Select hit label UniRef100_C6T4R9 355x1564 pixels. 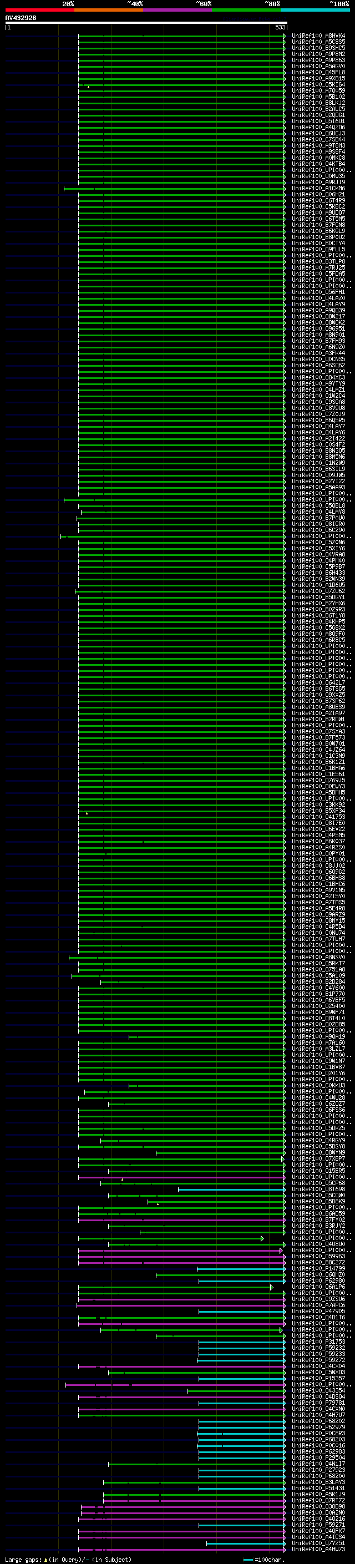[318, 200]
